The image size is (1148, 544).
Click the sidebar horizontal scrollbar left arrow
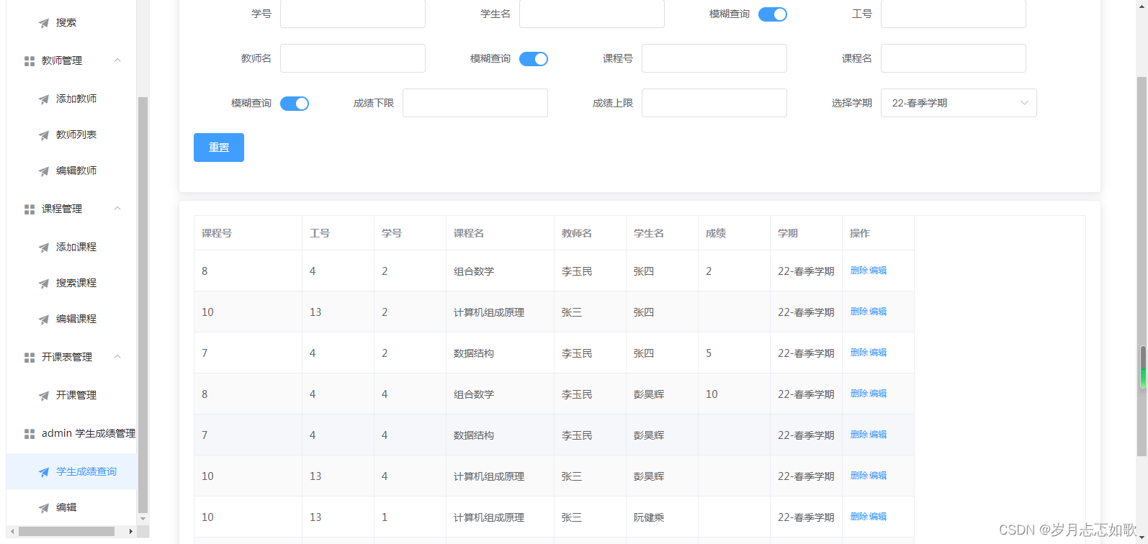click(x=12, y=532)
